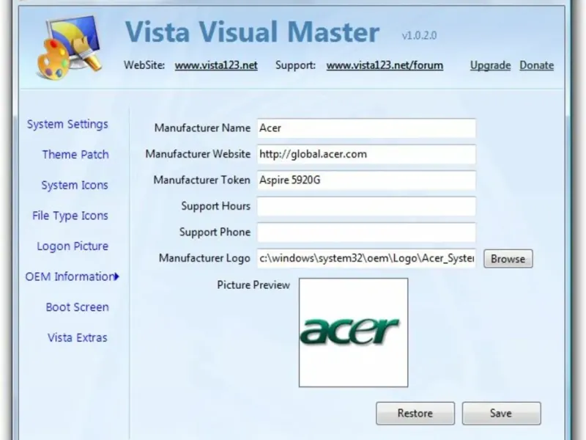Click the Vista Visual Master palette logo icon
The height and width of the screenshot is (440, 586).
70,47
